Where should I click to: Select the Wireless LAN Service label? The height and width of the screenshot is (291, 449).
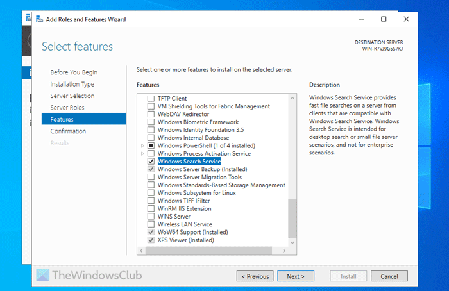point(185,224)
